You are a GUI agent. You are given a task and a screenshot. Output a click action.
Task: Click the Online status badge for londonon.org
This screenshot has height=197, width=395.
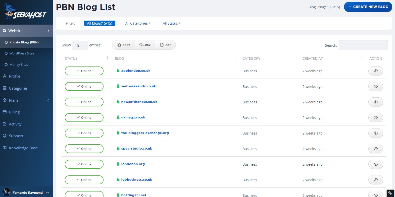point(84,164)
